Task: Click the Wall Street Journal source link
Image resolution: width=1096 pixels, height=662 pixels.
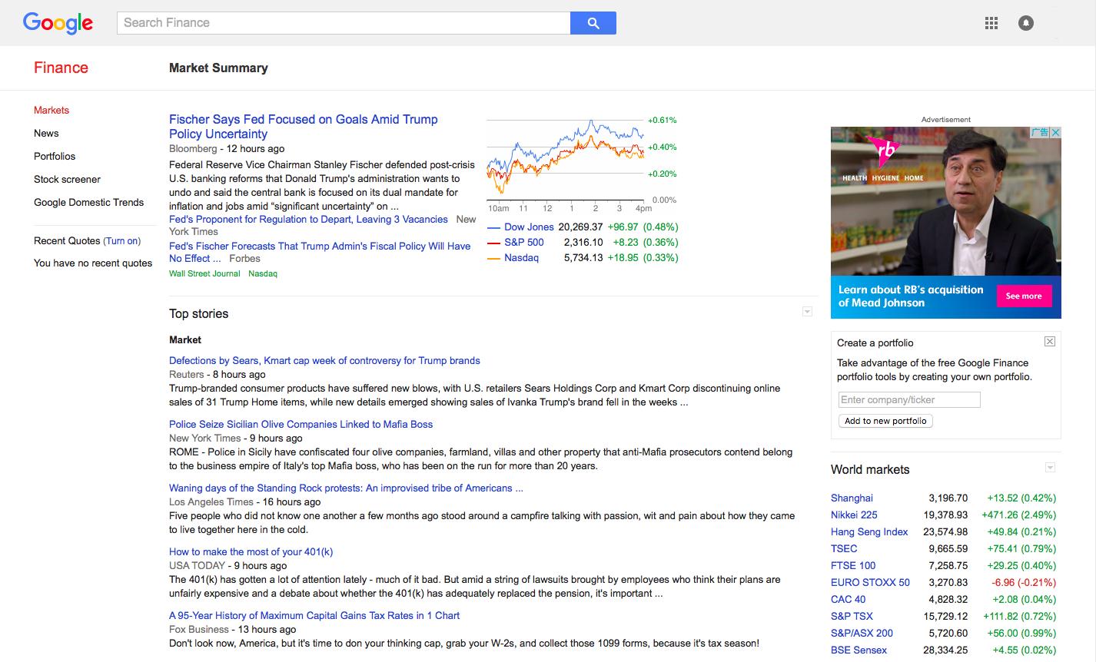Action: click(x=204, y=273)
